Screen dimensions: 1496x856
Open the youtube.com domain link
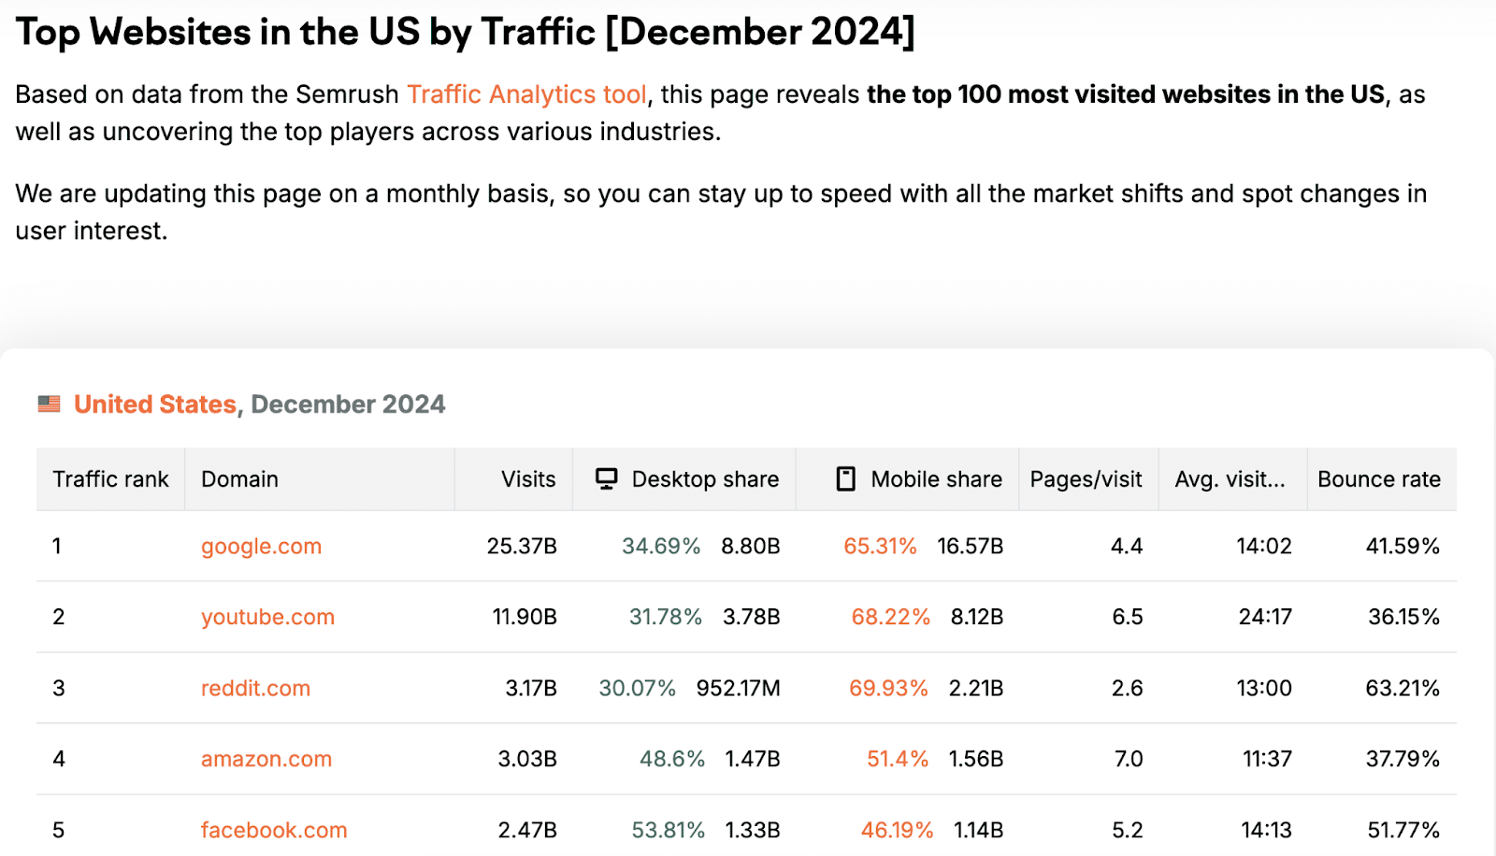pyautogui.click(x=267, y=618)
